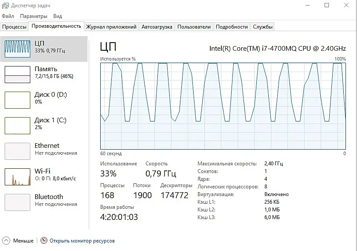Select the Диск 0 (D:) graph icon
357x251 pixels.
(17, 100)
